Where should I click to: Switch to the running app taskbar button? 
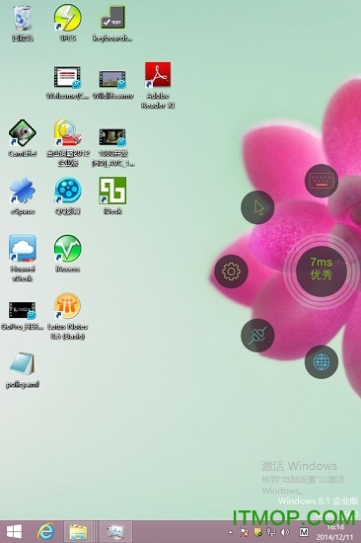[x=115, y=531]
